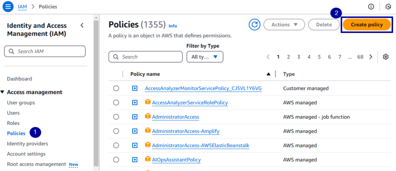
Task: Go to page 7 of policies
Action: tap(340, 57)
